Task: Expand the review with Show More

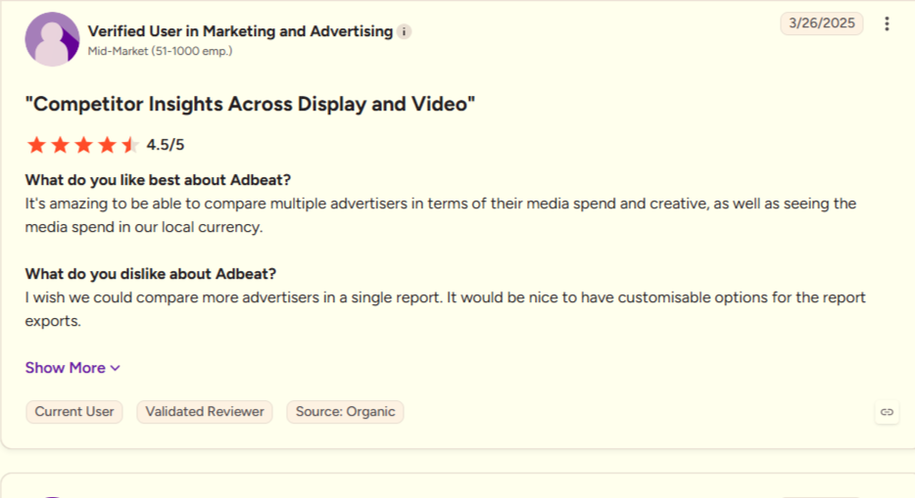Action: 72,368
